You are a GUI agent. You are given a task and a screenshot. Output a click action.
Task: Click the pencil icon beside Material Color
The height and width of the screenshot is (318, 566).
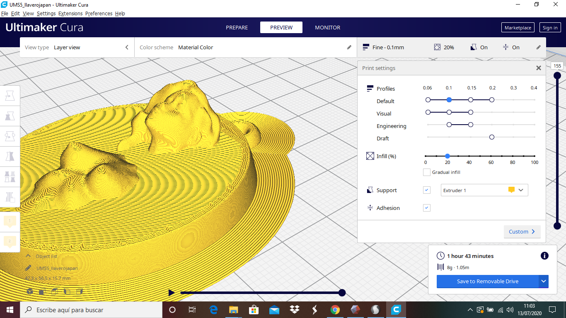(349, 47)
